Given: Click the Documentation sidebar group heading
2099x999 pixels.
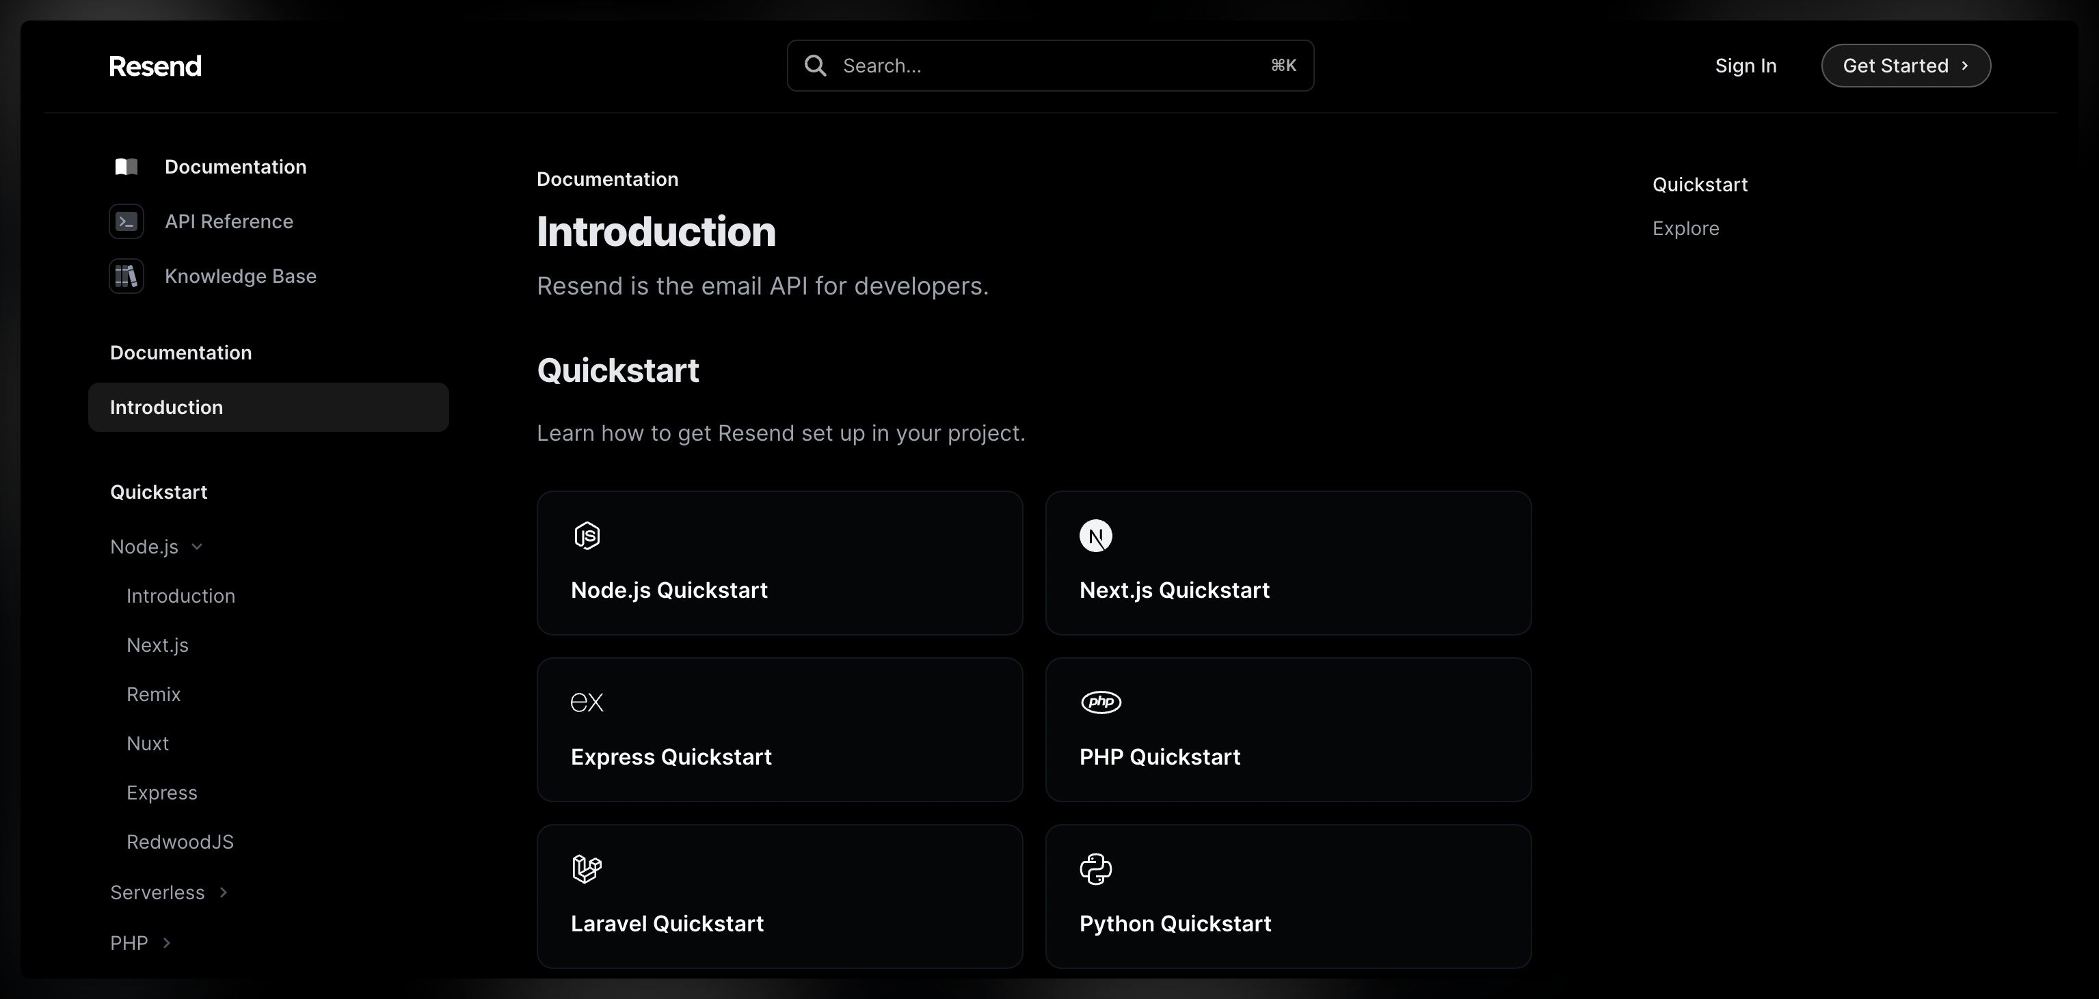Looking at the screenshot, I should [x=181, y=353].
